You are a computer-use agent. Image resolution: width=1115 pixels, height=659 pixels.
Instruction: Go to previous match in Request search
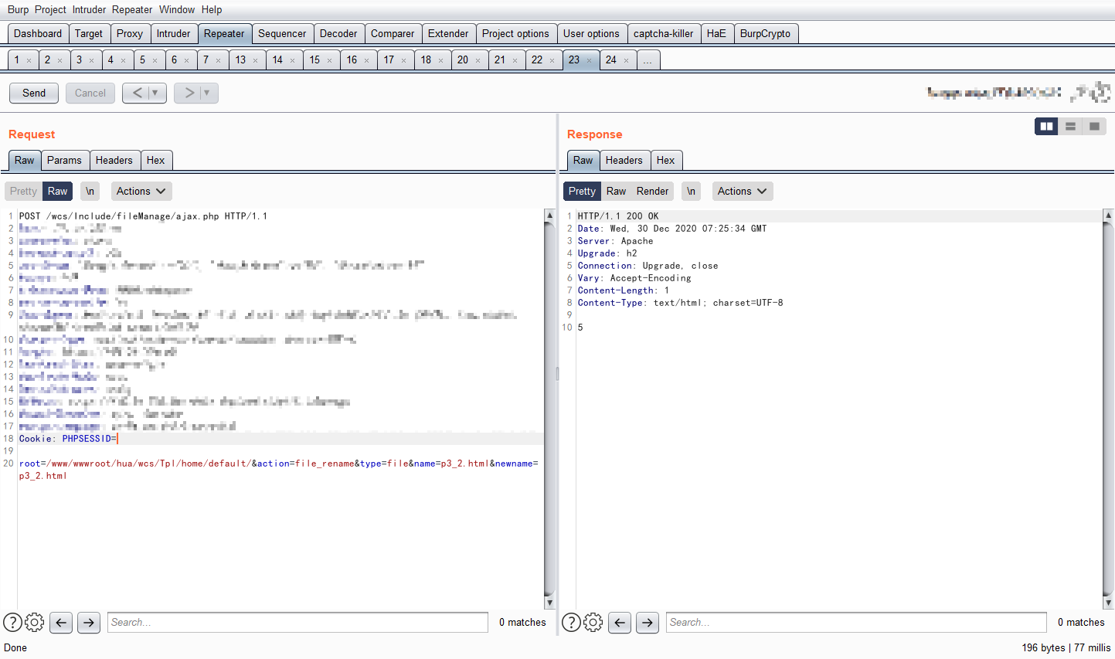coord(61,622)
